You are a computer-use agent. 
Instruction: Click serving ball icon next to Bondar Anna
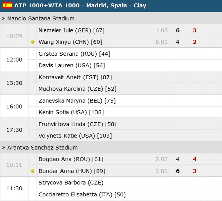(x=32, y=171)
